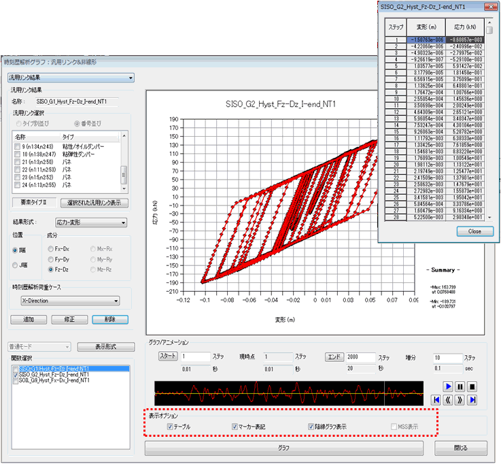Stop the animation playback
This screenshot has width=501, height=464.
[x=472, y=386]
